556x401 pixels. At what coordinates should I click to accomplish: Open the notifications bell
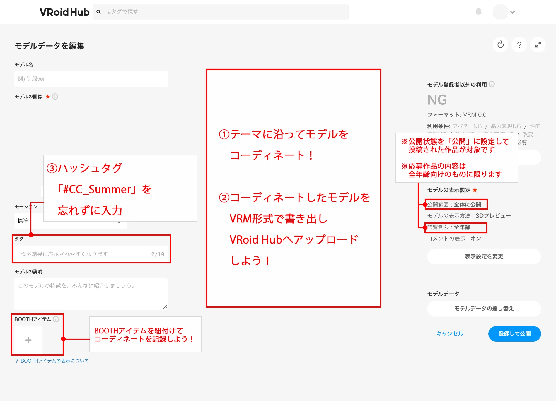pos(479,11)
